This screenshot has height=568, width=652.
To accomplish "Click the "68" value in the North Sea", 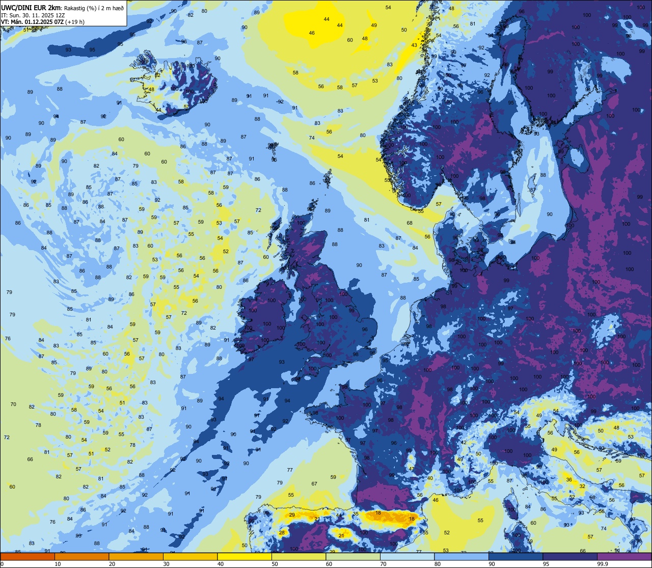I will point(410,223).
